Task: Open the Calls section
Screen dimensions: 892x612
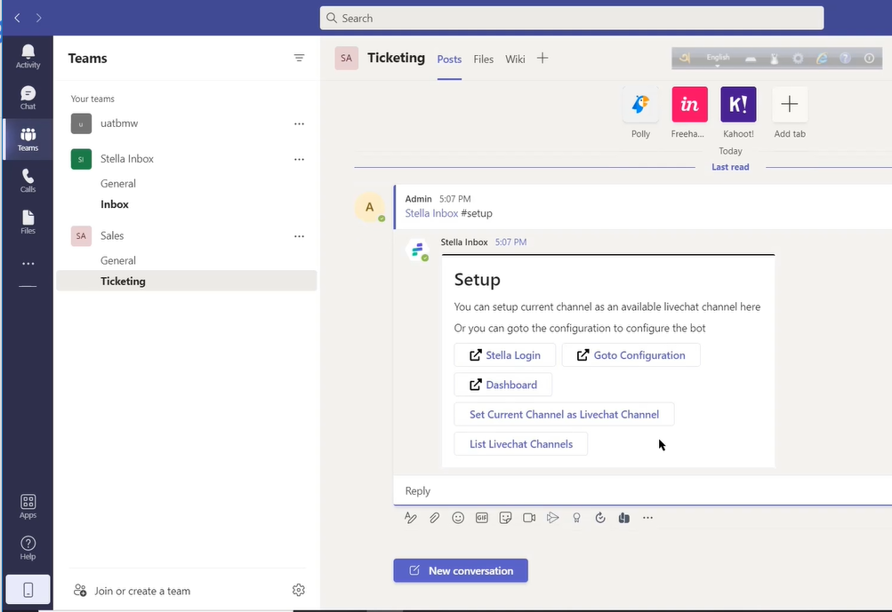Action: coord(28,180)
